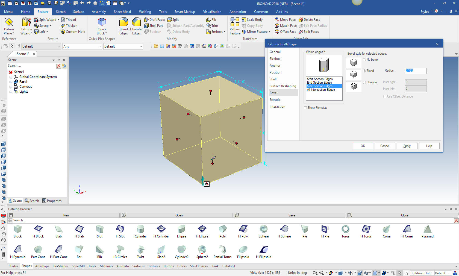
Task: Click Cancel in Extrude IntelliShape dialog
Action: tap(385, 146)
